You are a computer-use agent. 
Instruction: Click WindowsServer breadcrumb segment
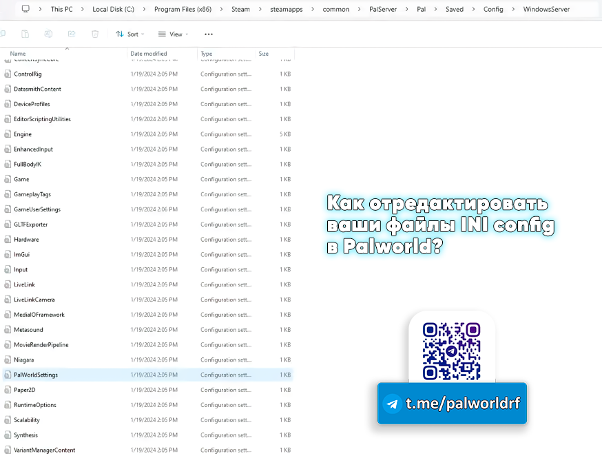pyautogui.click(x=546, y=9)
